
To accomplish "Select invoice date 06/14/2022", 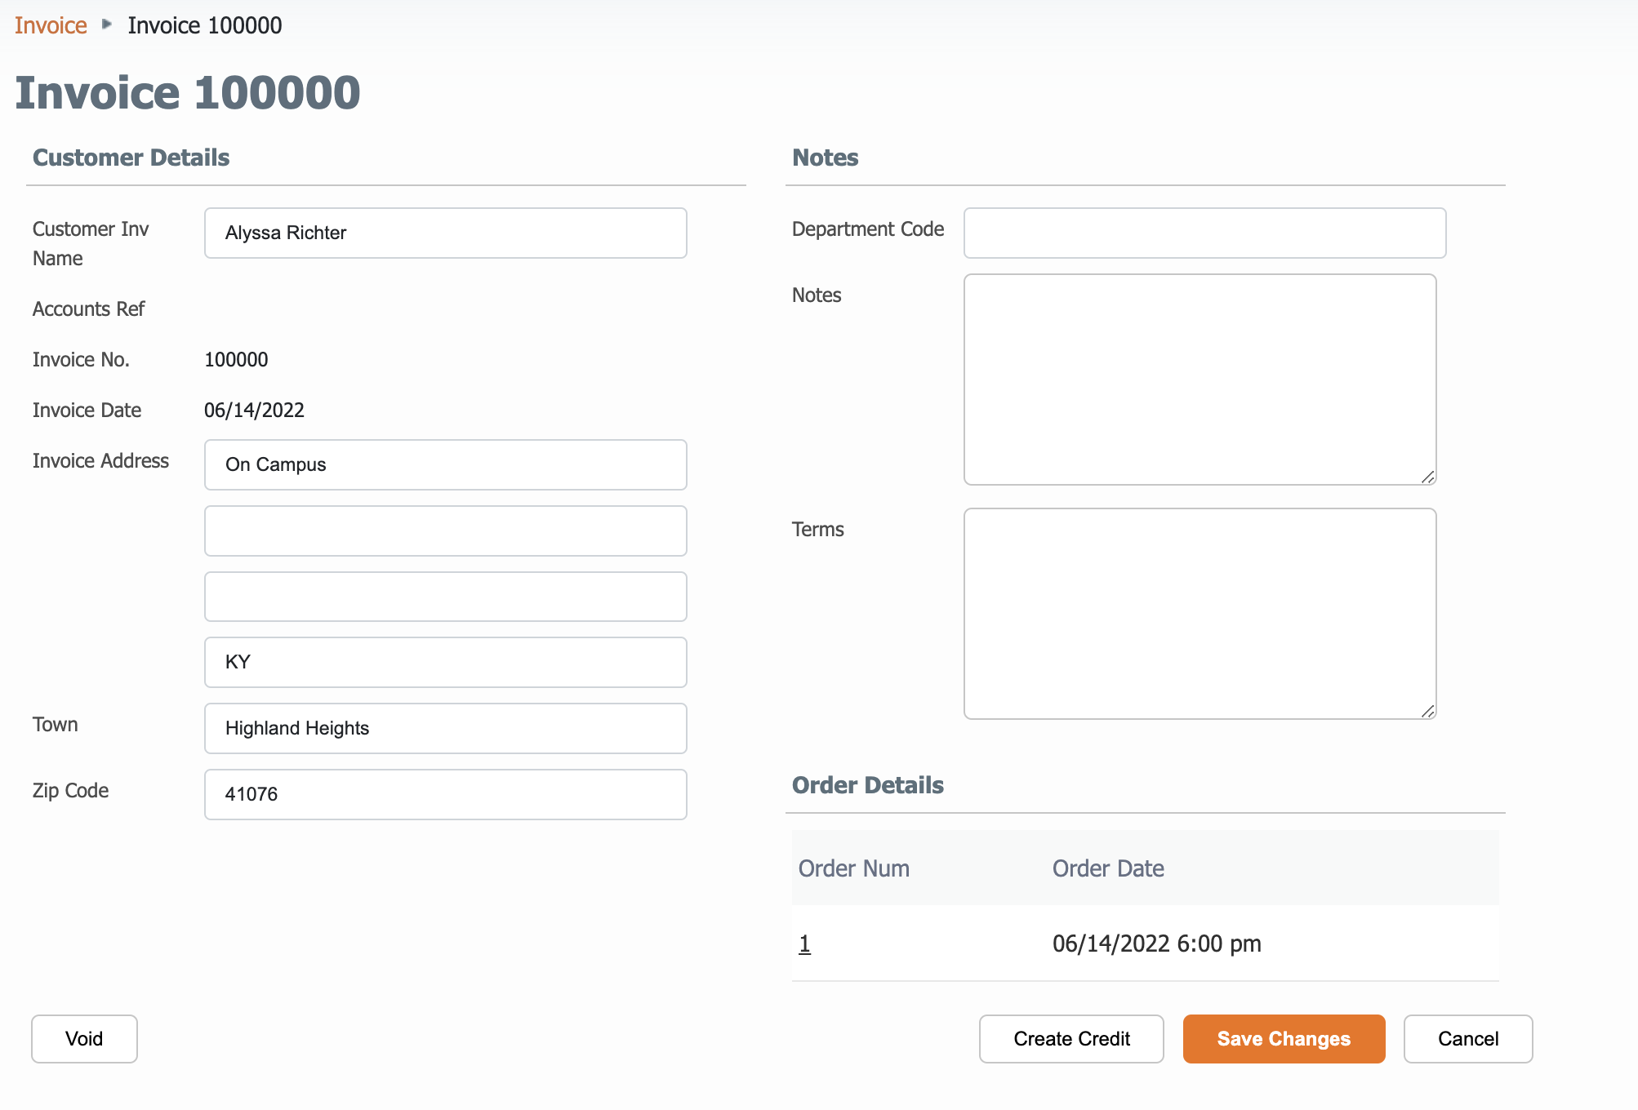I will coord(254,411).
